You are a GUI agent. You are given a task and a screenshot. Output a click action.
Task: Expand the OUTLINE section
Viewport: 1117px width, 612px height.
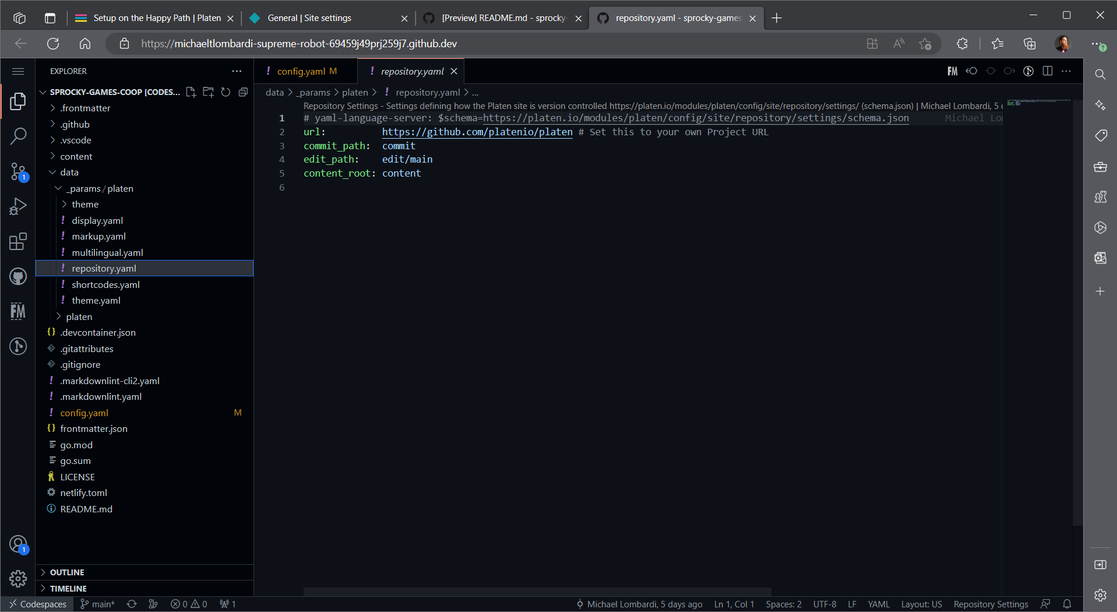coord(67,572)
